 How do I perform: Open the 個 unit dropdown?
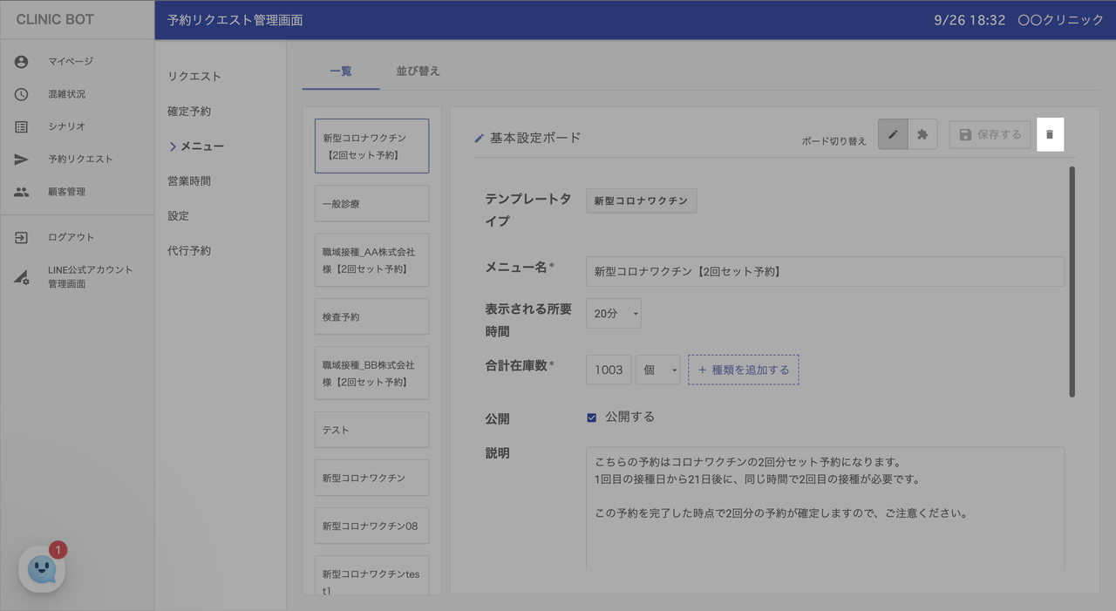(658, 370)
